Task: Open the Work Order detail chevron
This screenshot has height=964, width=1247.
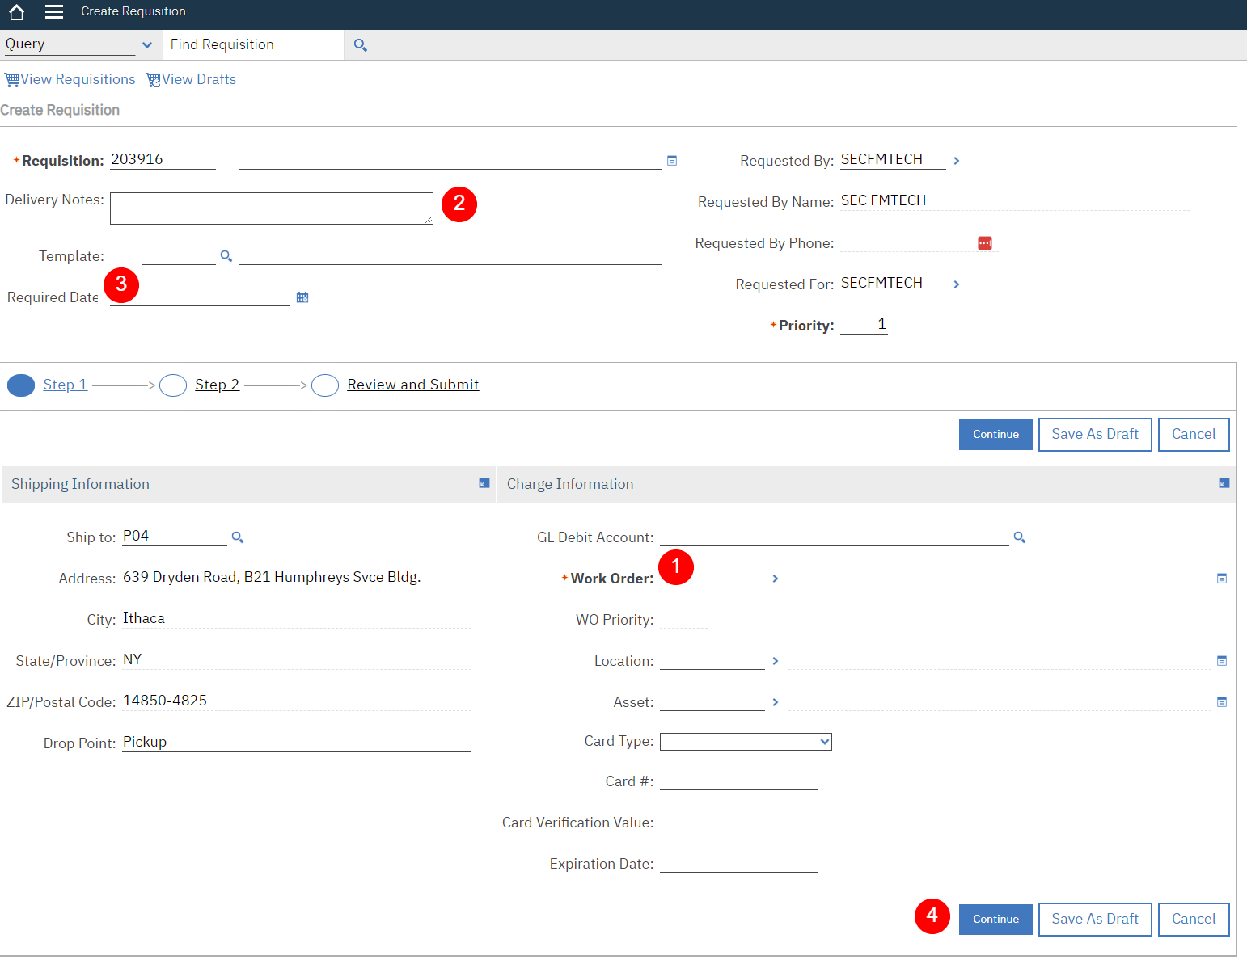Action: [x=776, y=579]
